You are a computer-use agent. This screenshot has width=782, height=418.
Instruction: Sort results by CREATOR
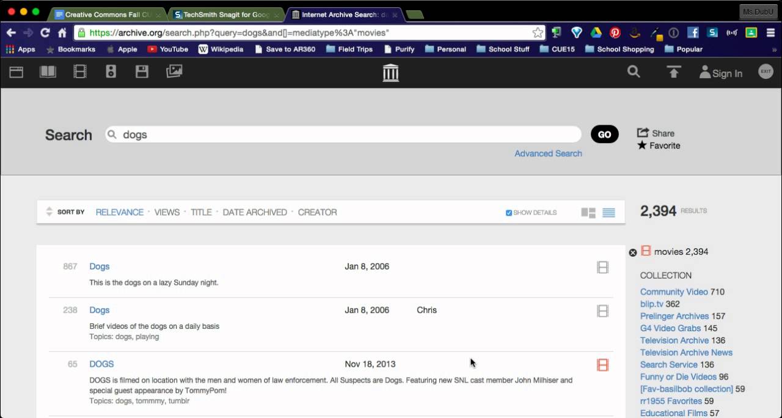[x=317, y=212]
